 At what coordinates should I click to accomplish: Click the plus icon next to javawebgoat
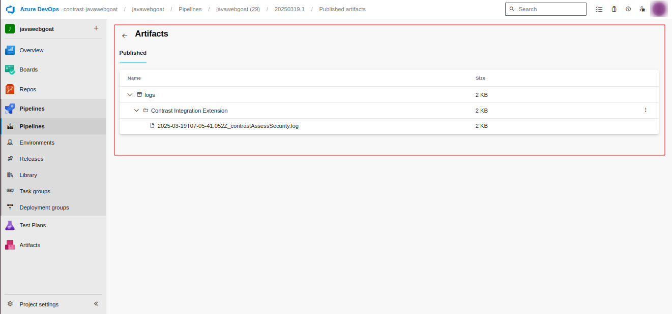(x=96, y=28)
